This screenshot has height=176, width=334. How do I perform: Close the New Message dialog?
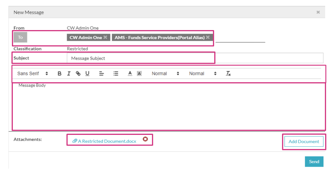[318, 12]
